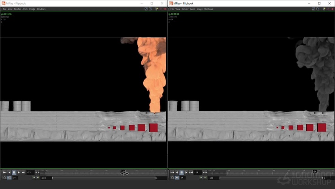Step back one frame in right window
The width and height of the screenshot is (335, 189).
(204, 172)
